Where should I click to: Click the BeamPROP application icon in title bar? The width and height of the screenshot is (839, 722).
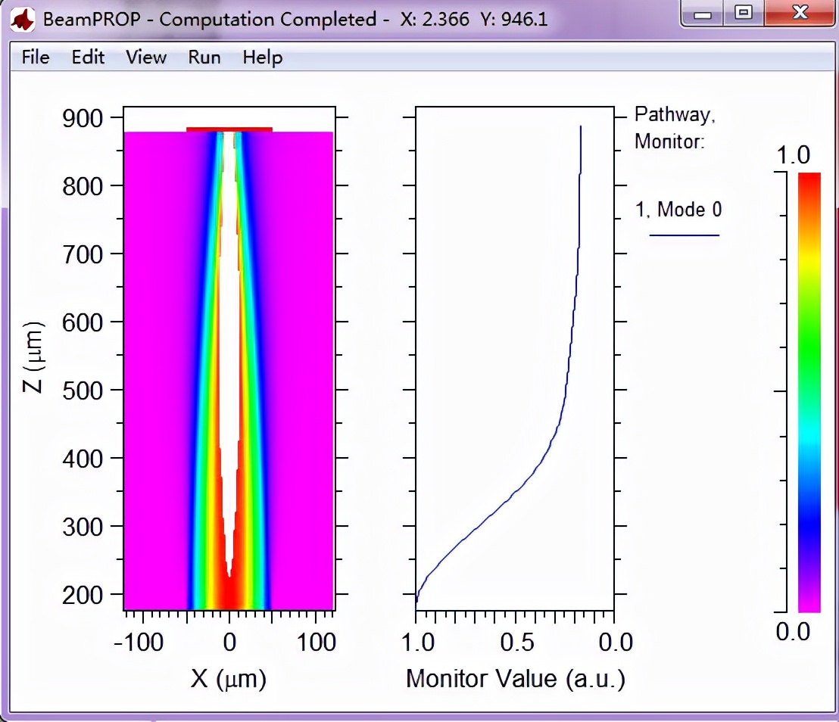23,19
